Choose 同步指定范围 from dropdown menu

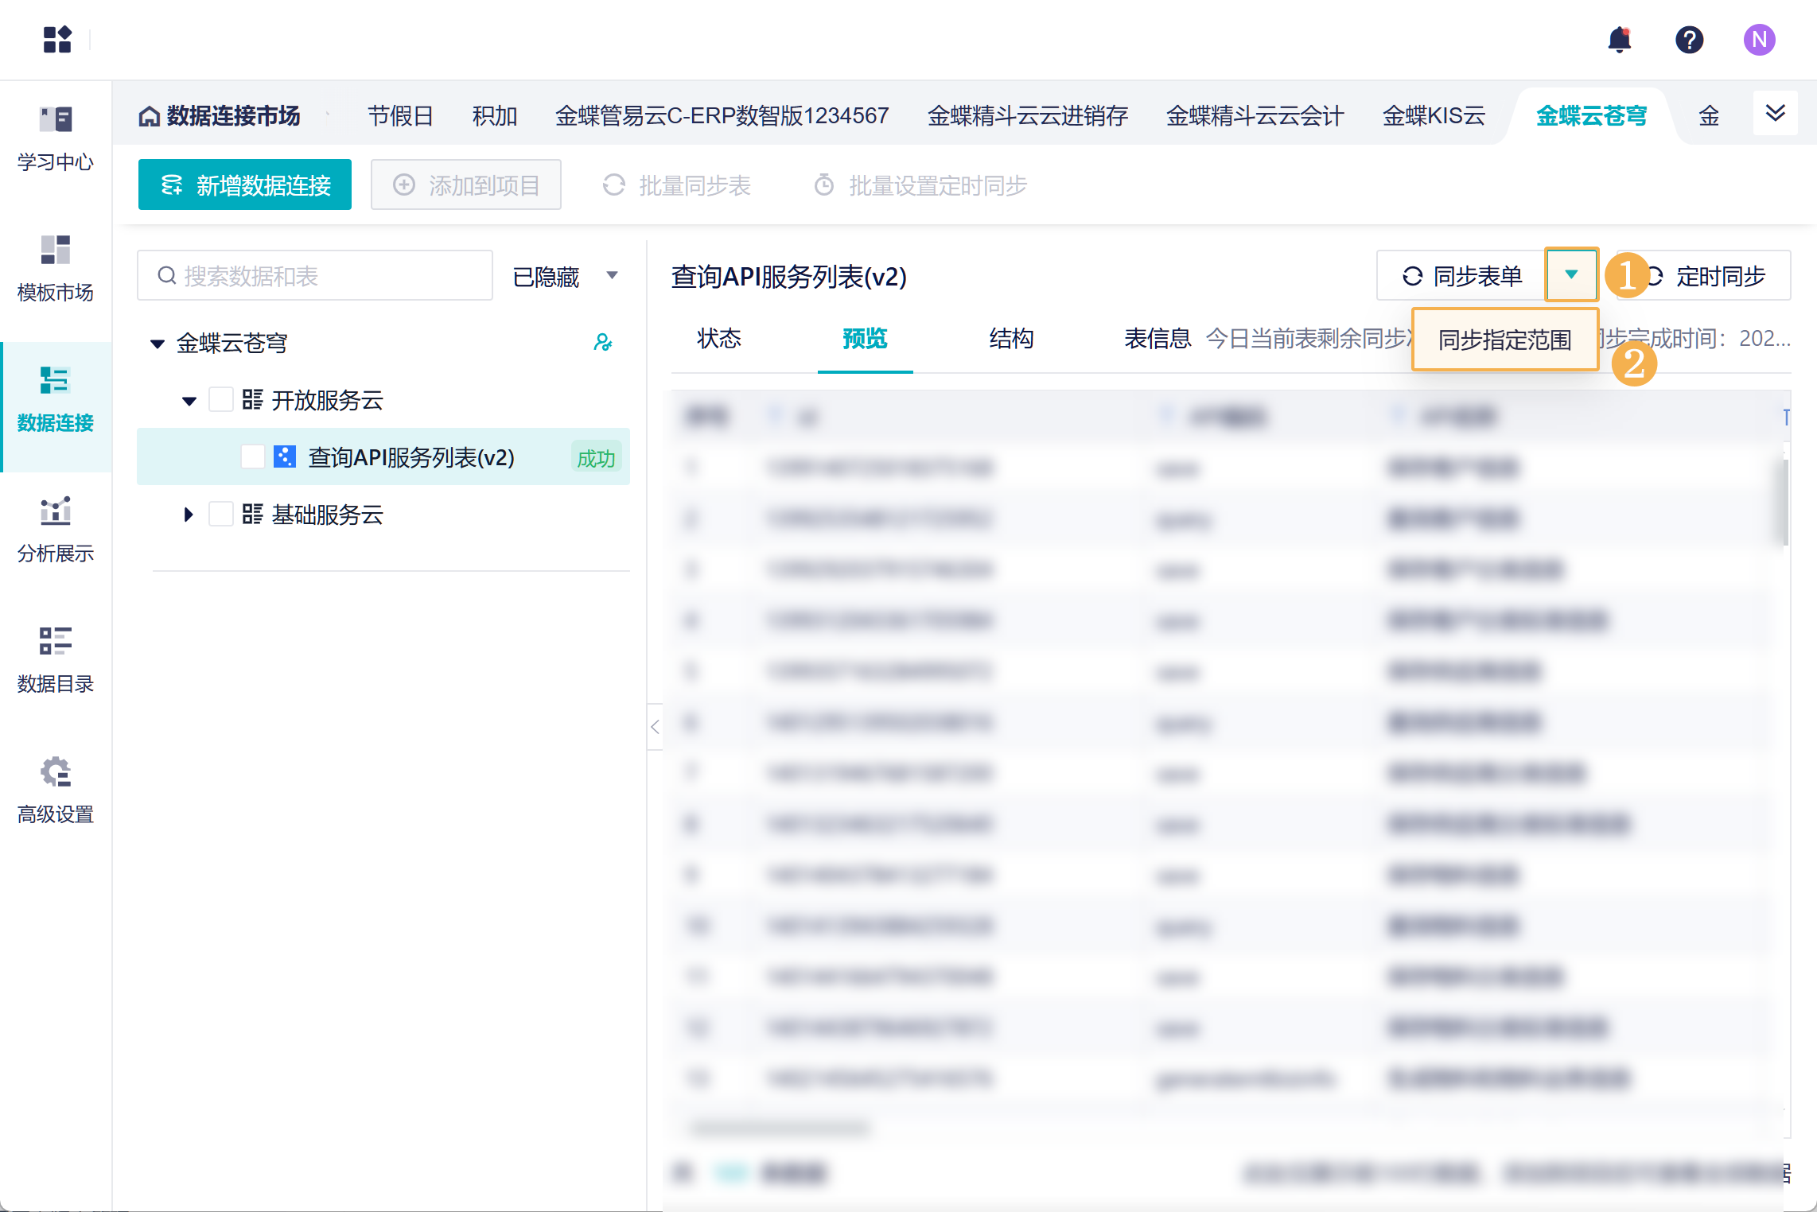(x=1504, y=340)
